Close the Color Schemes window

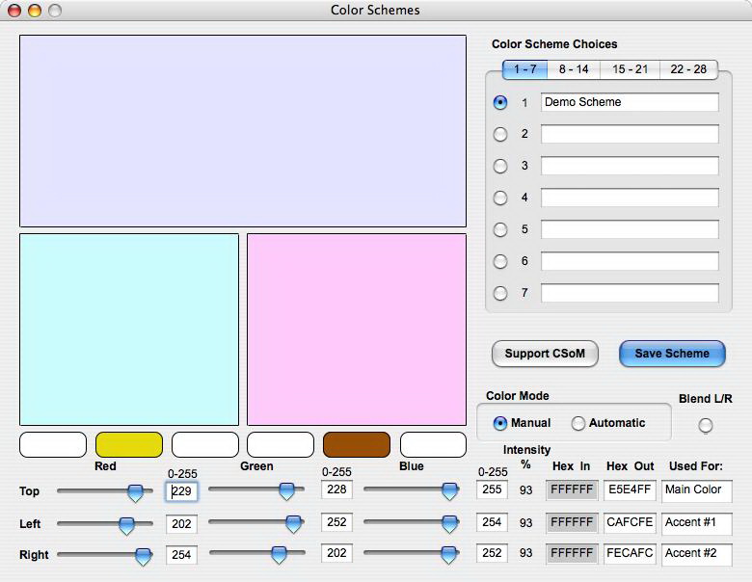(14, 10)
